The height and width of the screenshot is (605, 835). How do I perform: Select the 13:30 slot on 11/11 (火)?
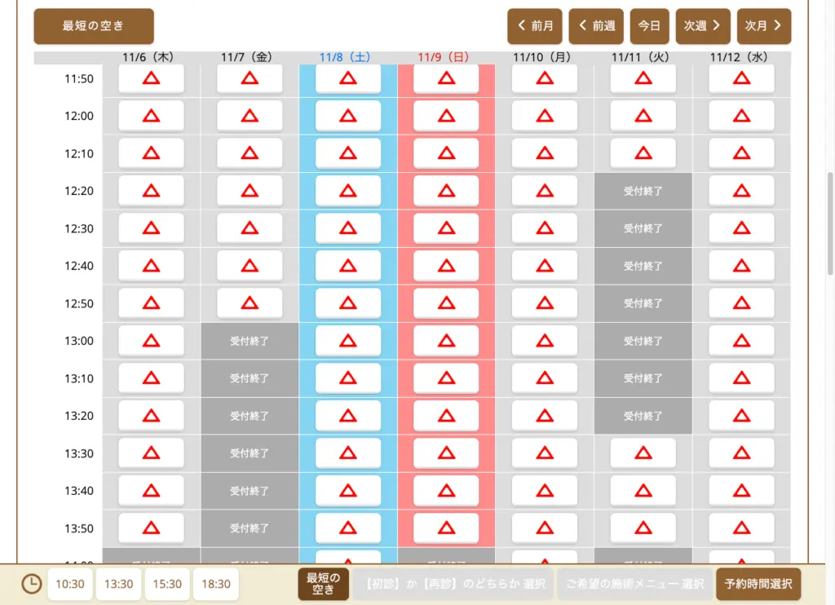click(643, 453)
